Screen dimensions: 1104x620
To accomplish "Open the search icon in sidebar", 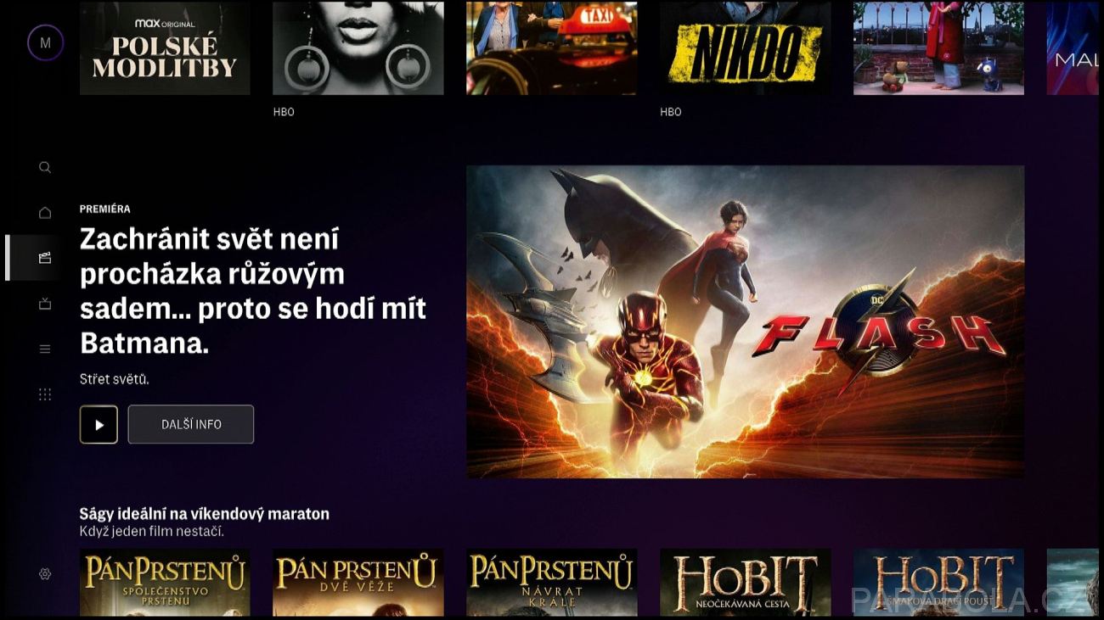I will 45,167.
